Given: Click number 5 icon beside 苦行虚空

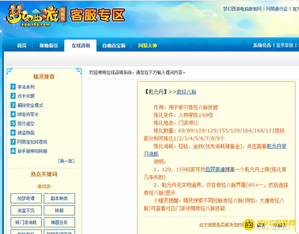Looking at the screenshot, I should coord(13,124).
